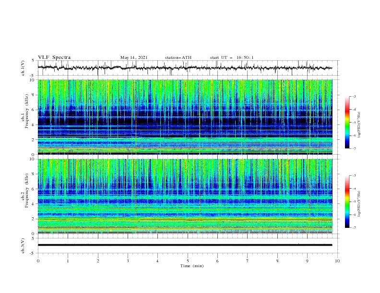Viewport: 380px width, 293px height.
Task: Click the "-3" tick on ch.1 colorbar
Action: pos(354,96)
